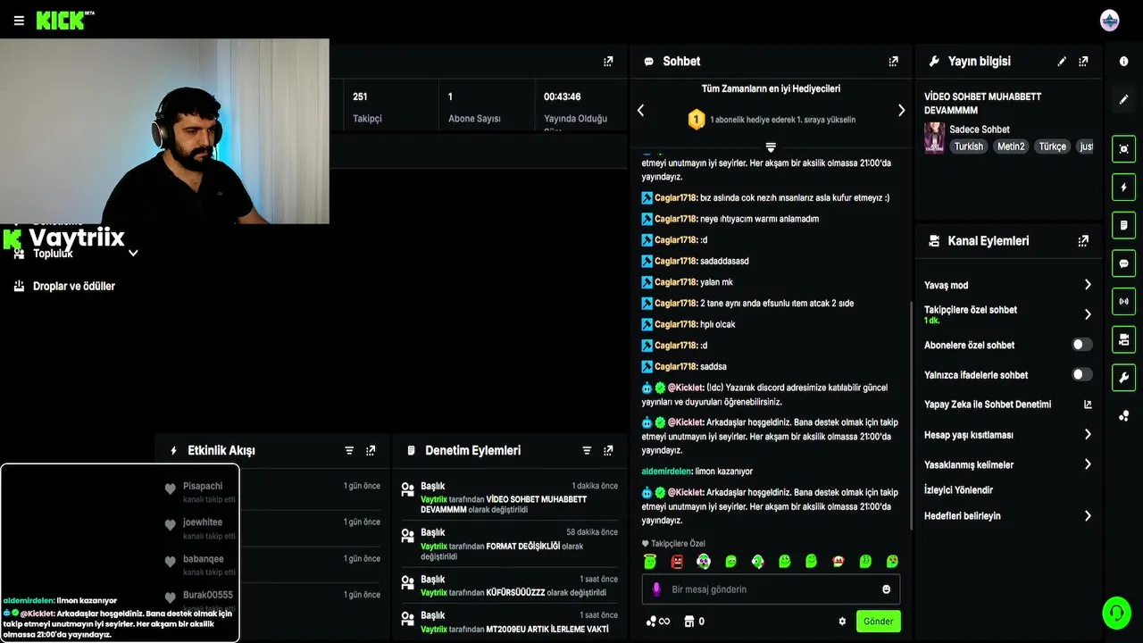Open the shop icon showing 0
1143x643 pixels.
click(694, 622)
